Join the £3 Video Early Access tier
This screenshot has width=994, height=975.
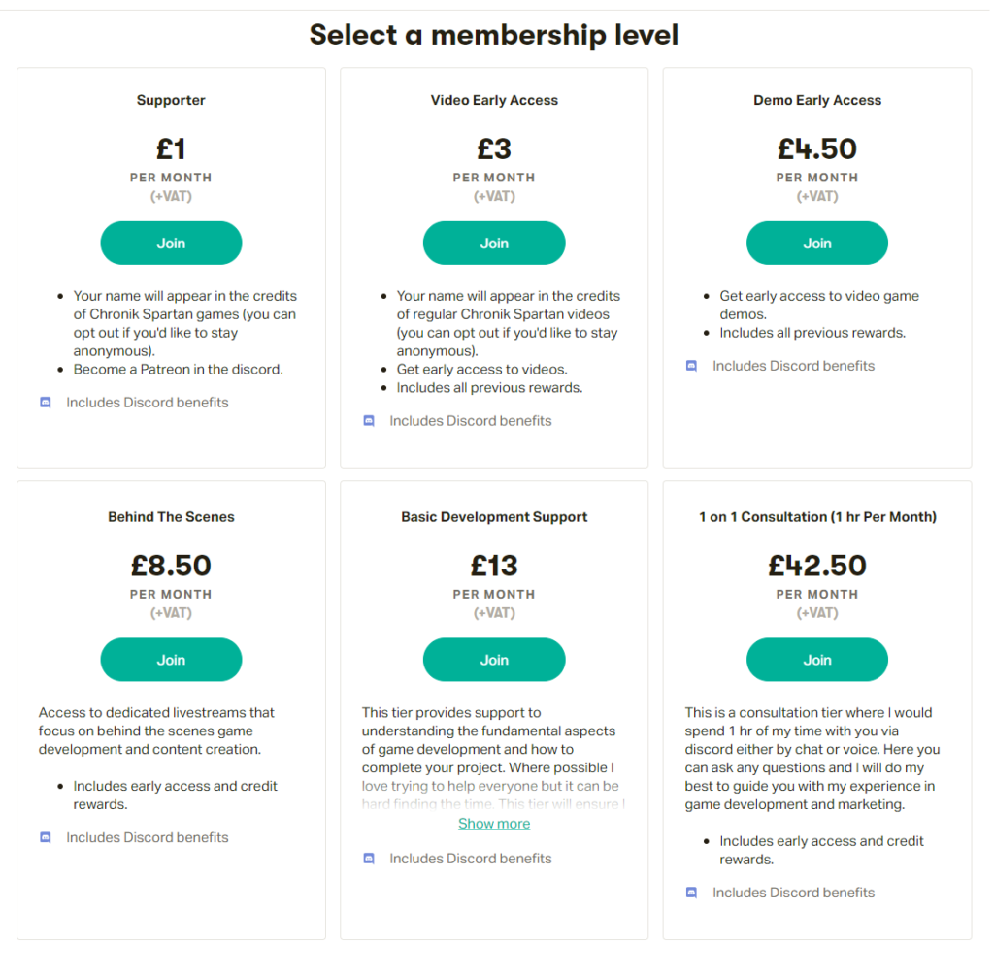494,244
